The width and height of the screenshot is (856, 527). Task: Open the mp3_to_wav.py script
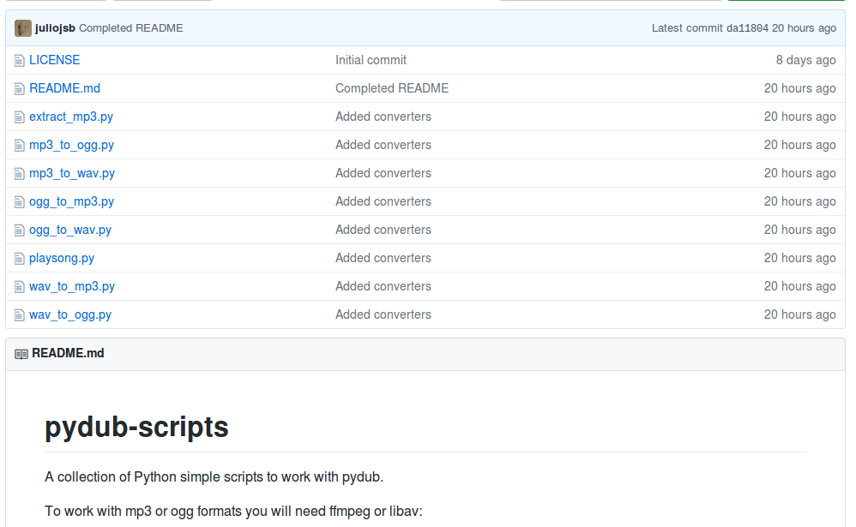72,173
